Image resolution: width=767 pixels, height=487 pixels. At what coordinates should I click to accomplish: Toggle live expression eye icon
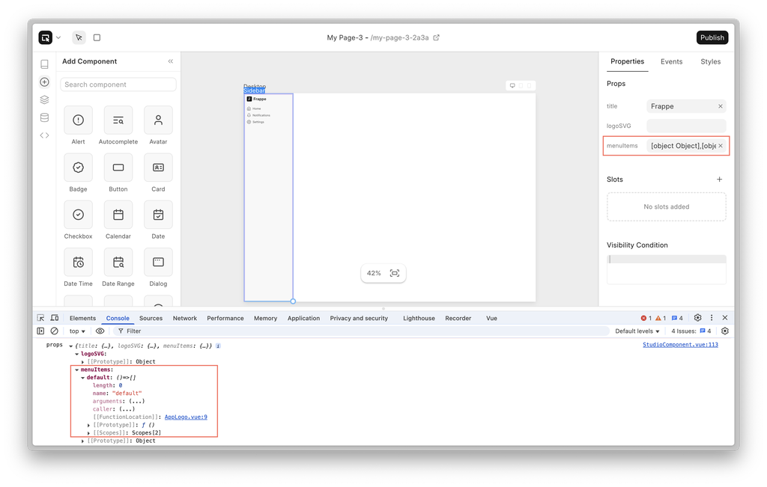pos(100,331)
